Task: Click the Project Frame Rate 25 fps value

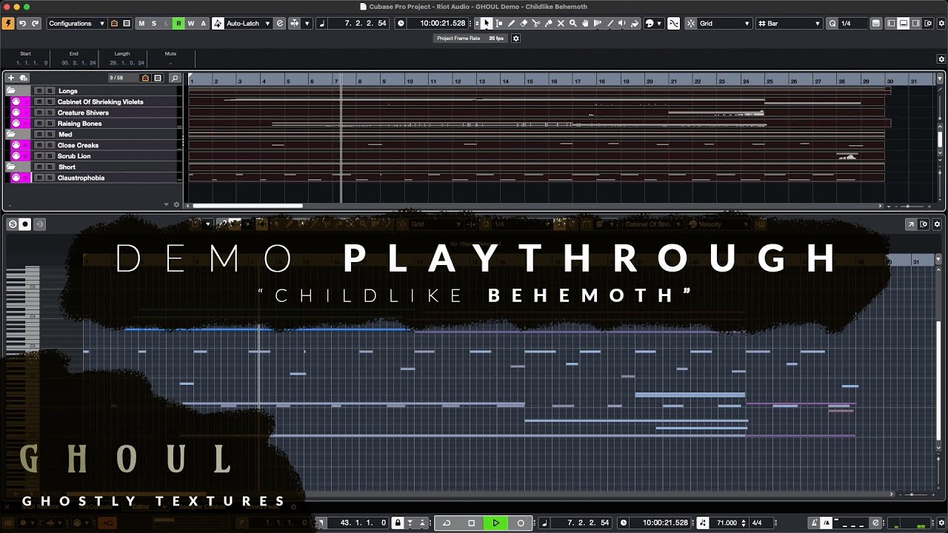Action: (495, 38)
